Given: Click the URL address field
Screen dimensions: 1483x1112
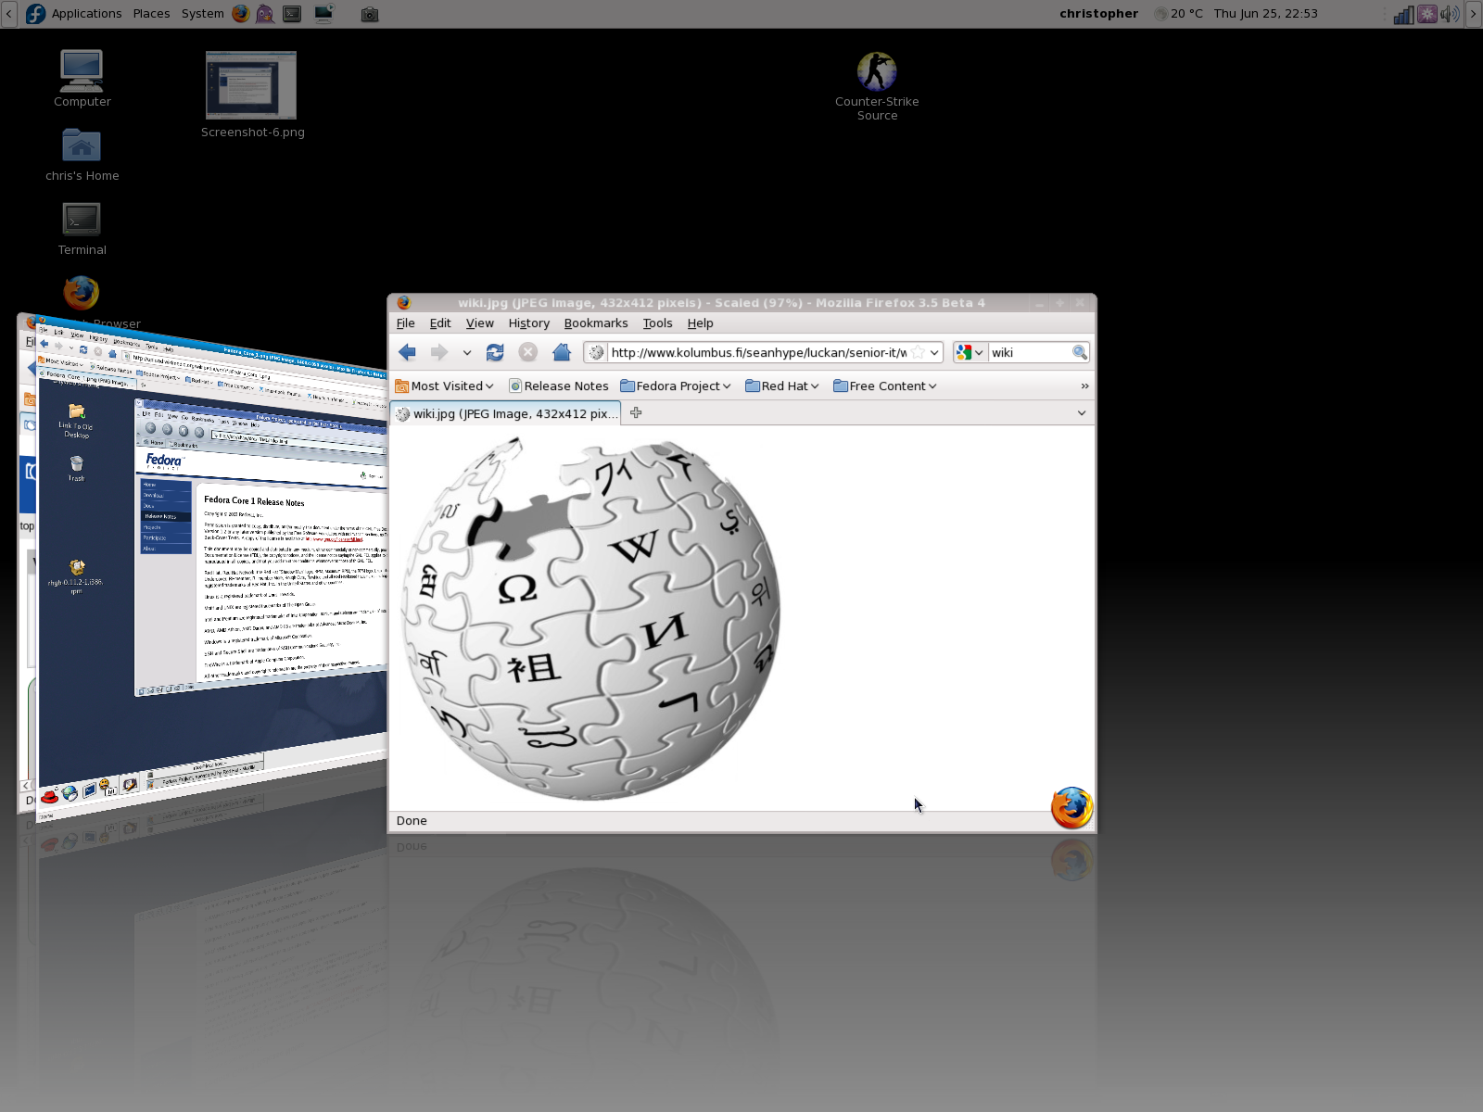Looking at the screenshot, I should tap(758, 352).
